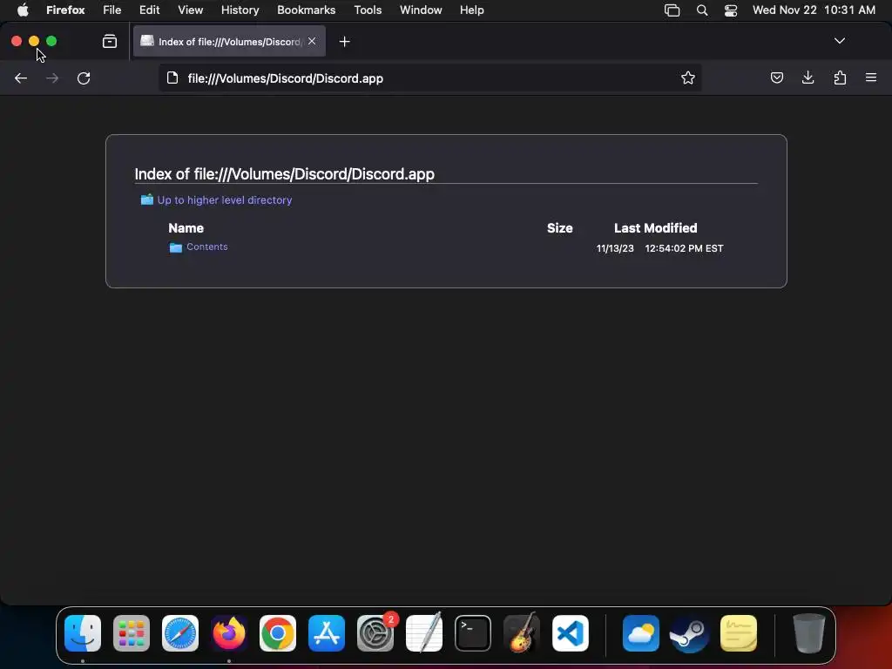Open the History menu
Screen dimensions: 892x669
240,10
